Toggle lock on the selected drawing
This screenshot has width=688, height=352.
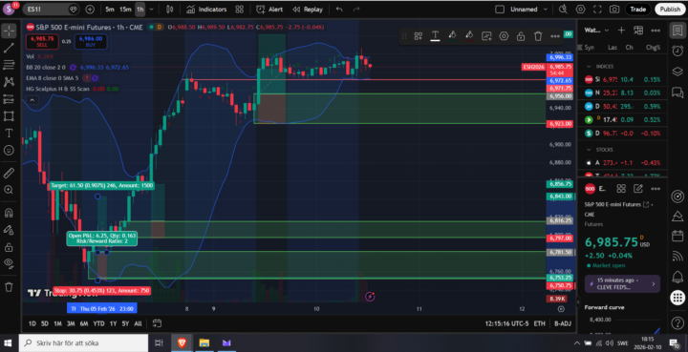coord(521,36)
